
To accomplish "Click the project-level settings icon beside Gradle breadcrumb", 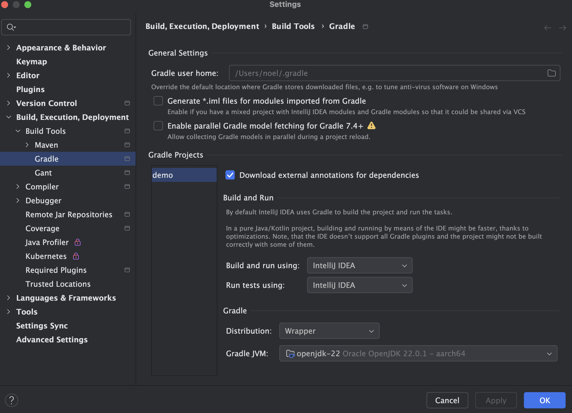I will (365, 27).
